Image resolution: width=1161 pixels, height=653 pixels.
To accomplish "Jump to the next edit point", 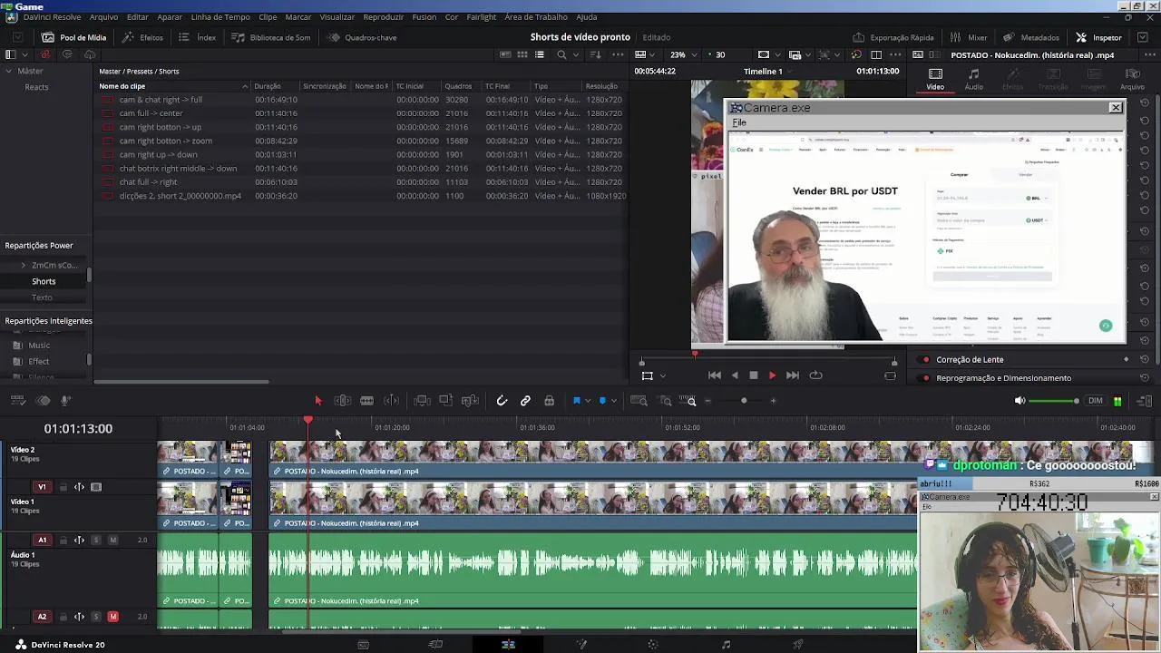I will pos(792,375).
